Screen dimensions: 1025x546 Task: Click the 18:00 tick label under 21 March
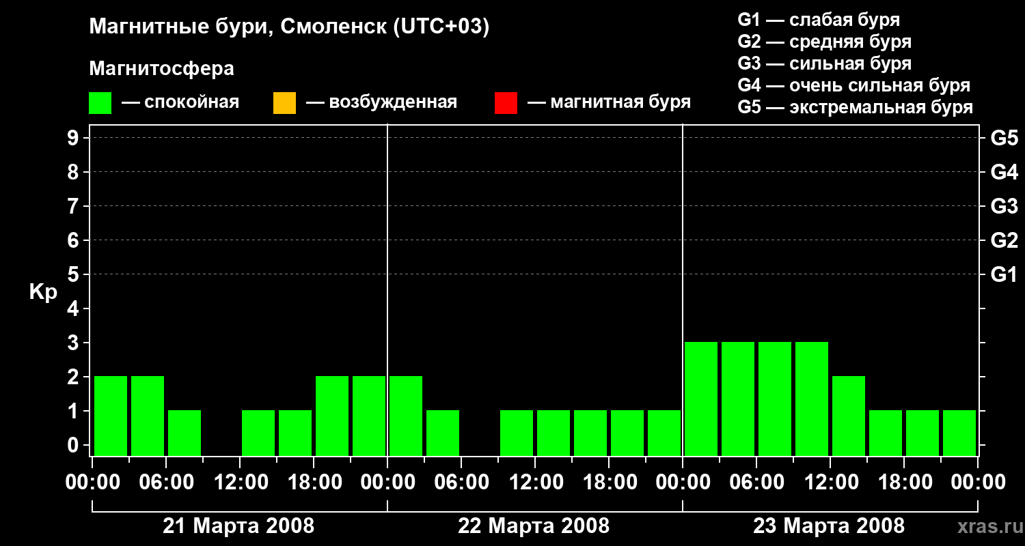(x=314, y=483)
